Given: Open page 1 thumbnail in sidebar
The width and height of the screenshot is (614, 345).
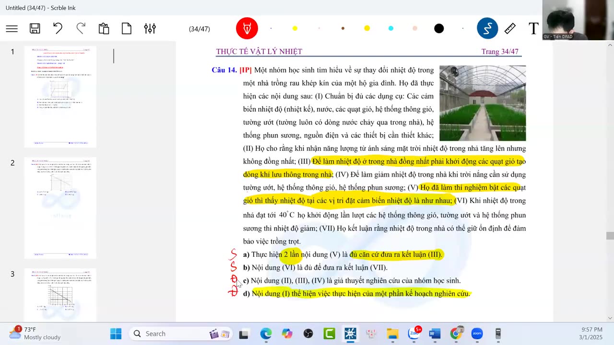Looking at the screenshot, I should tap(60, 97).
